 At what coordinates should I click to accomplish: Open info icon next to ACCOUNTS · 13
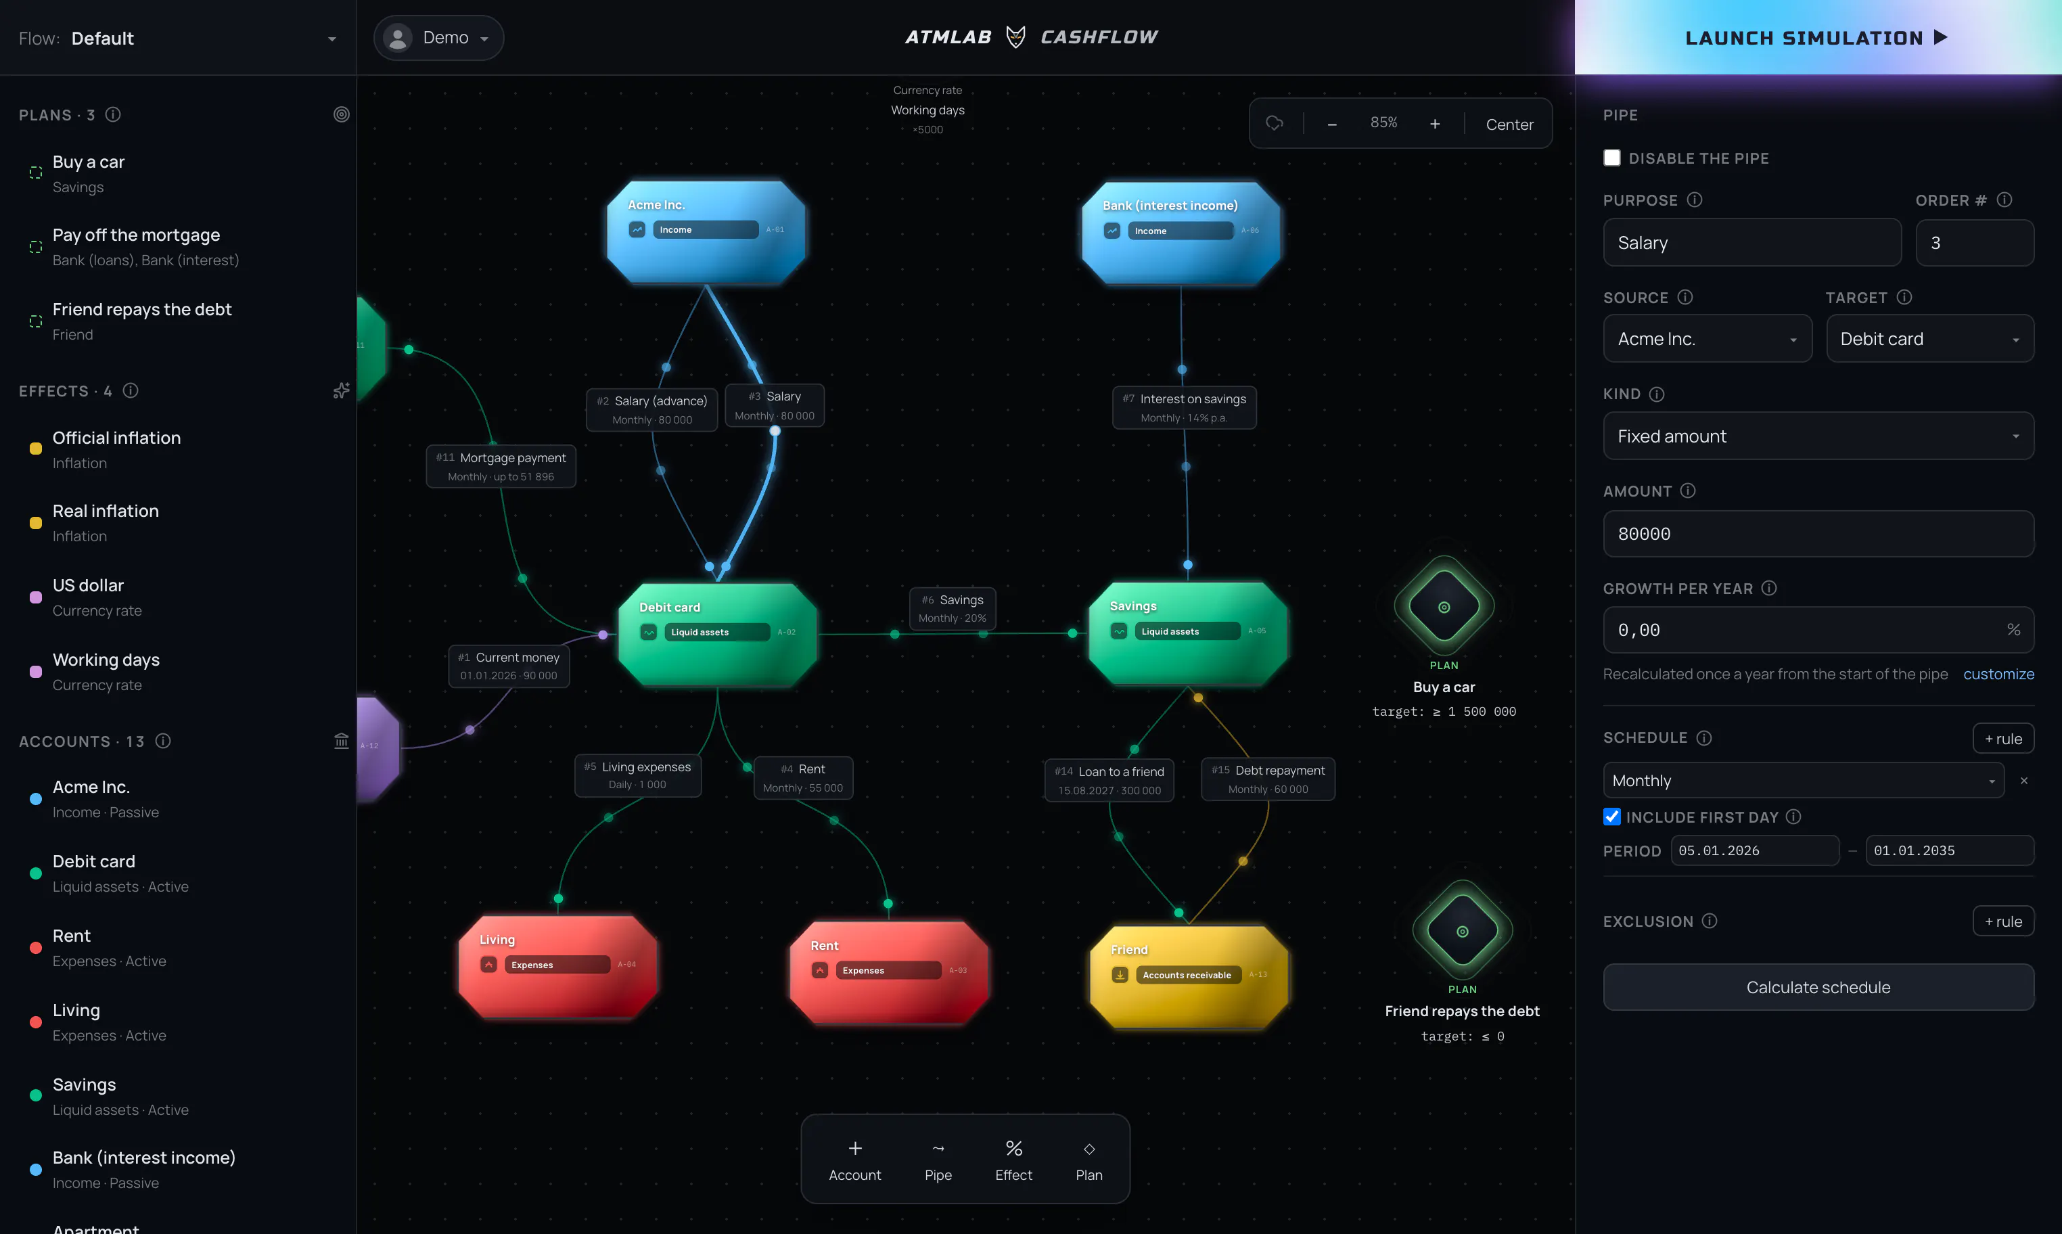163,741
